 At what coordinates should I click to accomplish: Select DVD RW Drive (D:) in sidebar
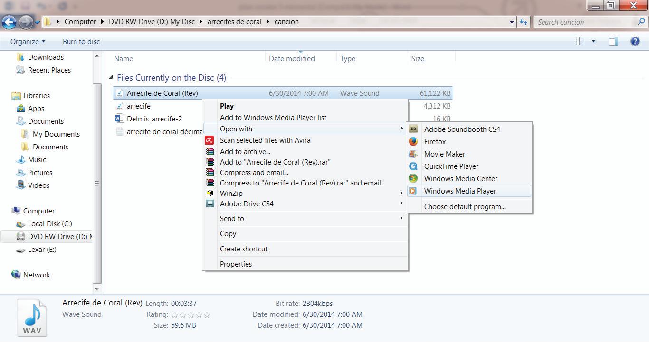tap(48, 237)
